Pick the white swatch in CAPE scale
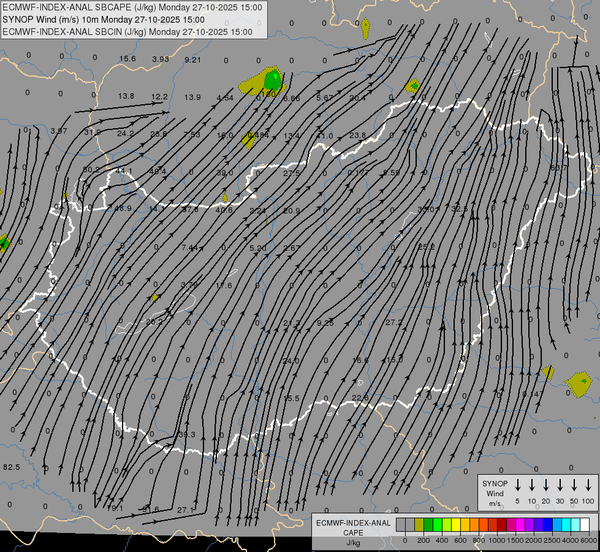The width and height of the screenshot is (600, 552). (585, 525)
